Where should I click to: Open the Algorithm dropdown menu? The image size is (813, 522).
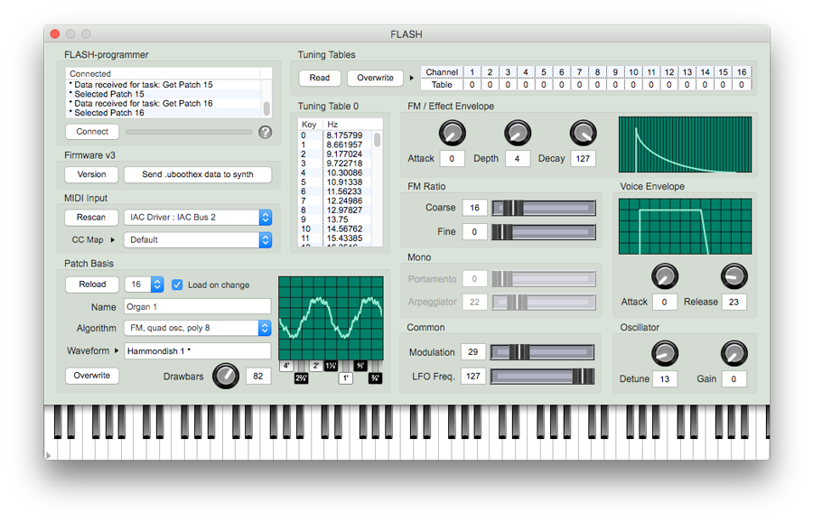197,328
